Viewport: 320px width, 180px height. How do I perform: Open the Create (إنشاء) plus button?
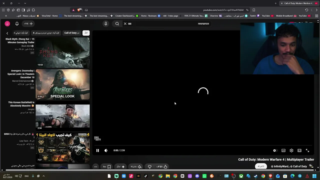click(x=28, y=23)
